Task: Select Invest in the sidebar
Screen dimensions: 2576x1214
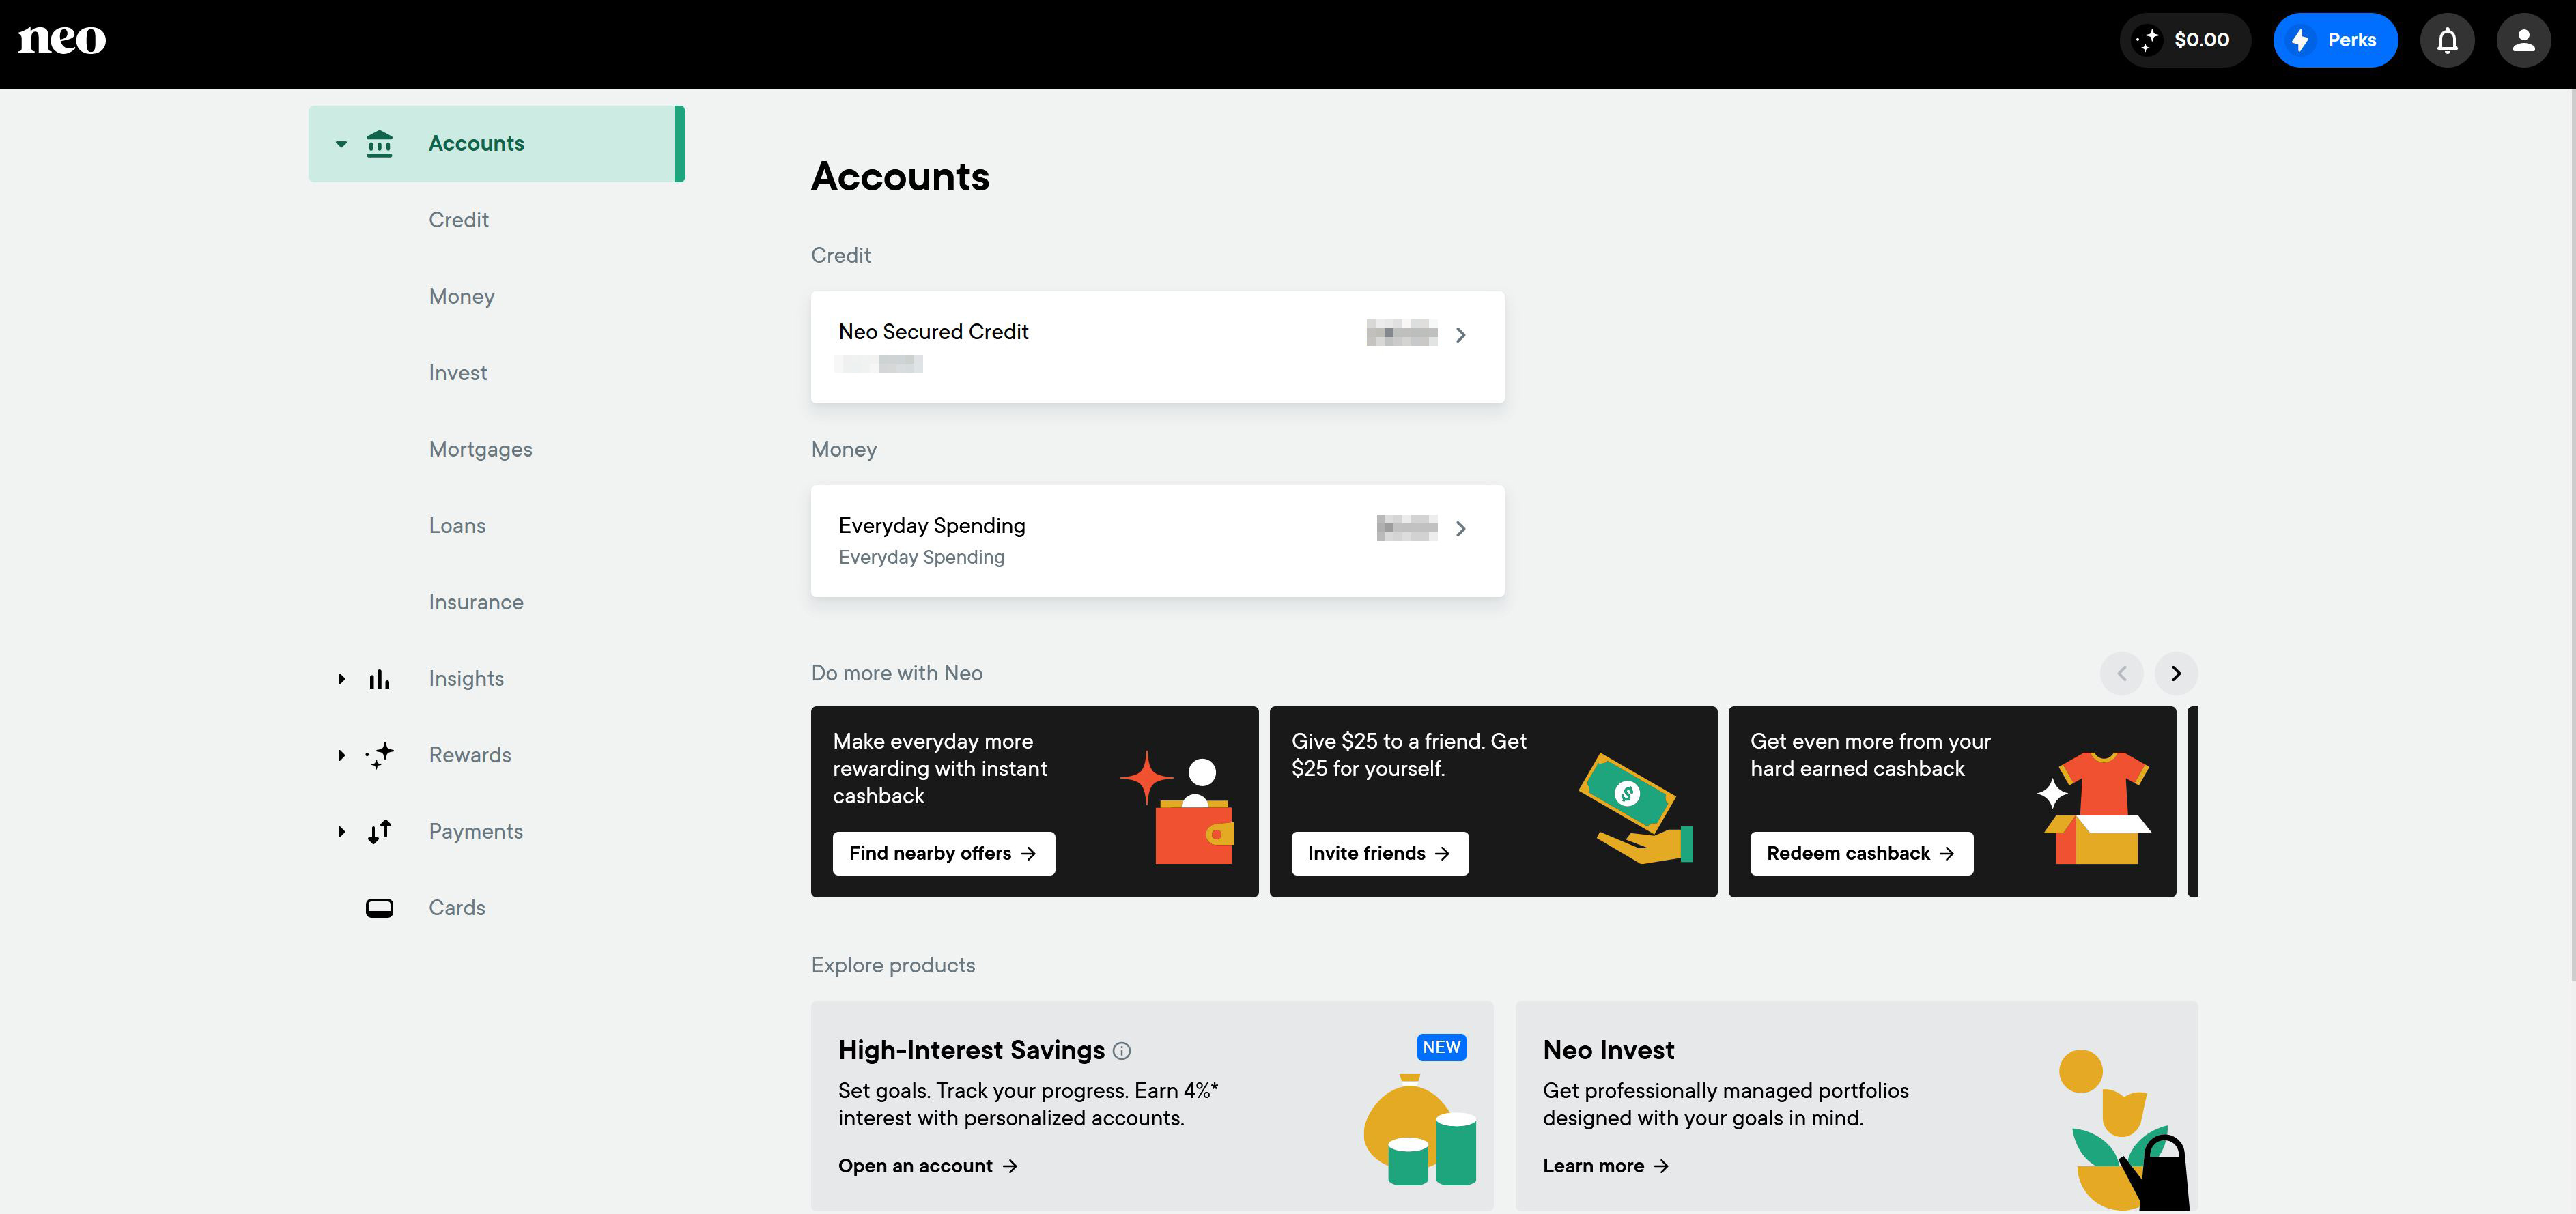Action: click(x=458, y=373)
